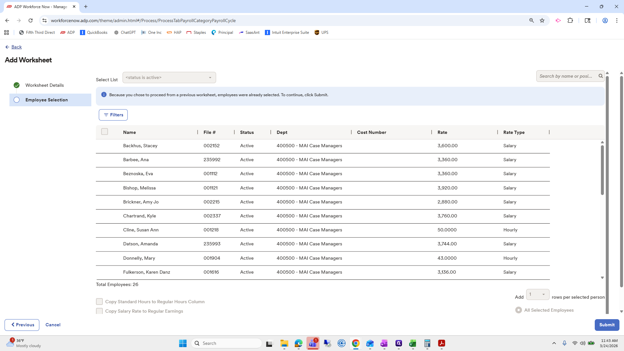
Task: Click the Back link
Action: (16, 47)
